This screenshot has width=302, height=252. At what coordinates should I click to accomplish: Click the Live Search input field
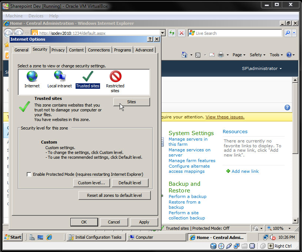tap(235, 33)
